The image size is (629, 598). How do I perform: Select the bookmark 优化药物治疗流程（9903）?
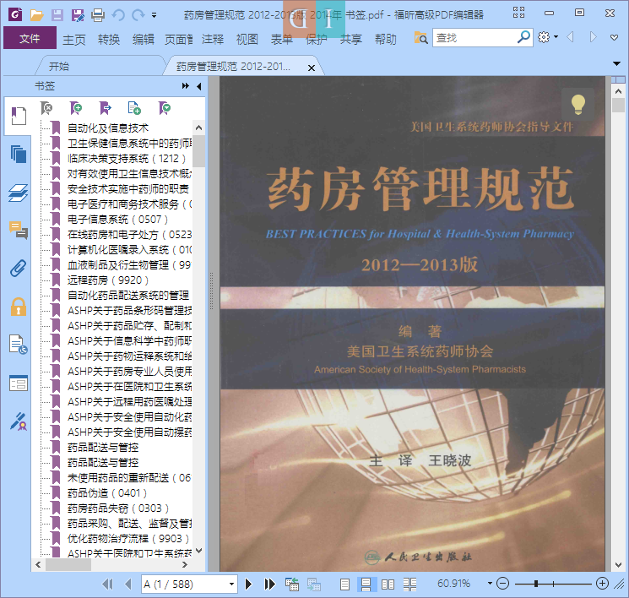pos(128,539)
